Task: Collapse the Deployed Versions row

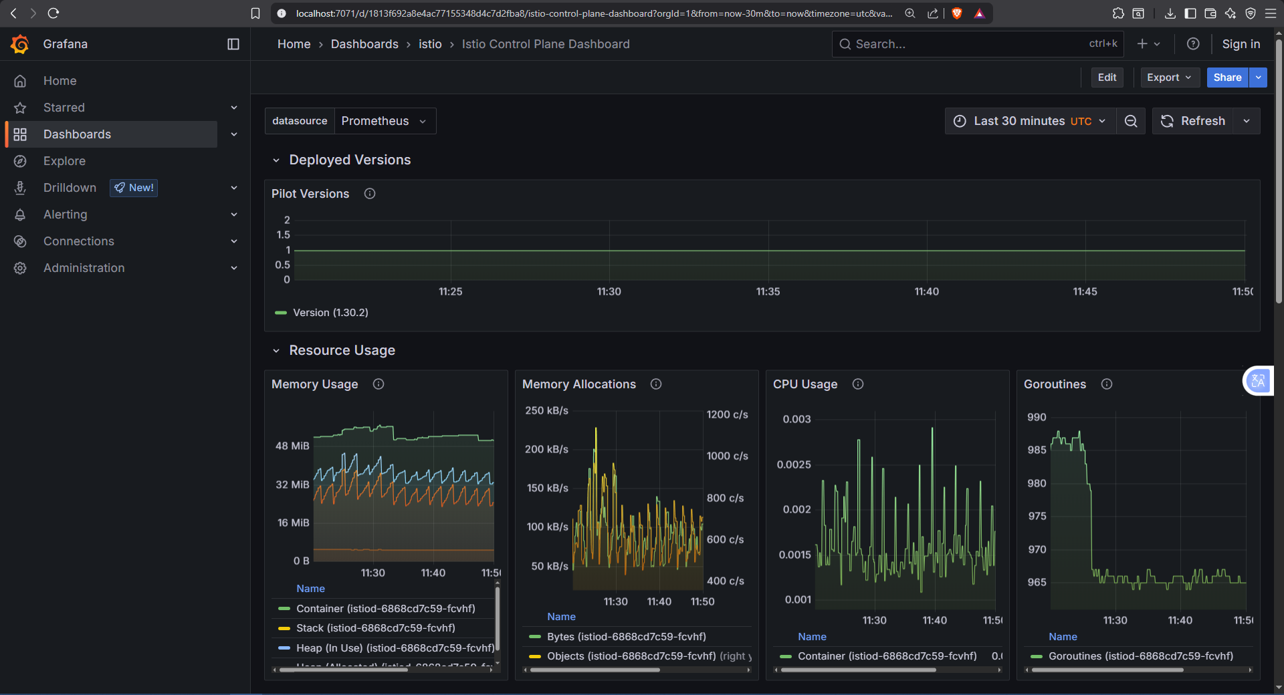Action: pos(276,160)
